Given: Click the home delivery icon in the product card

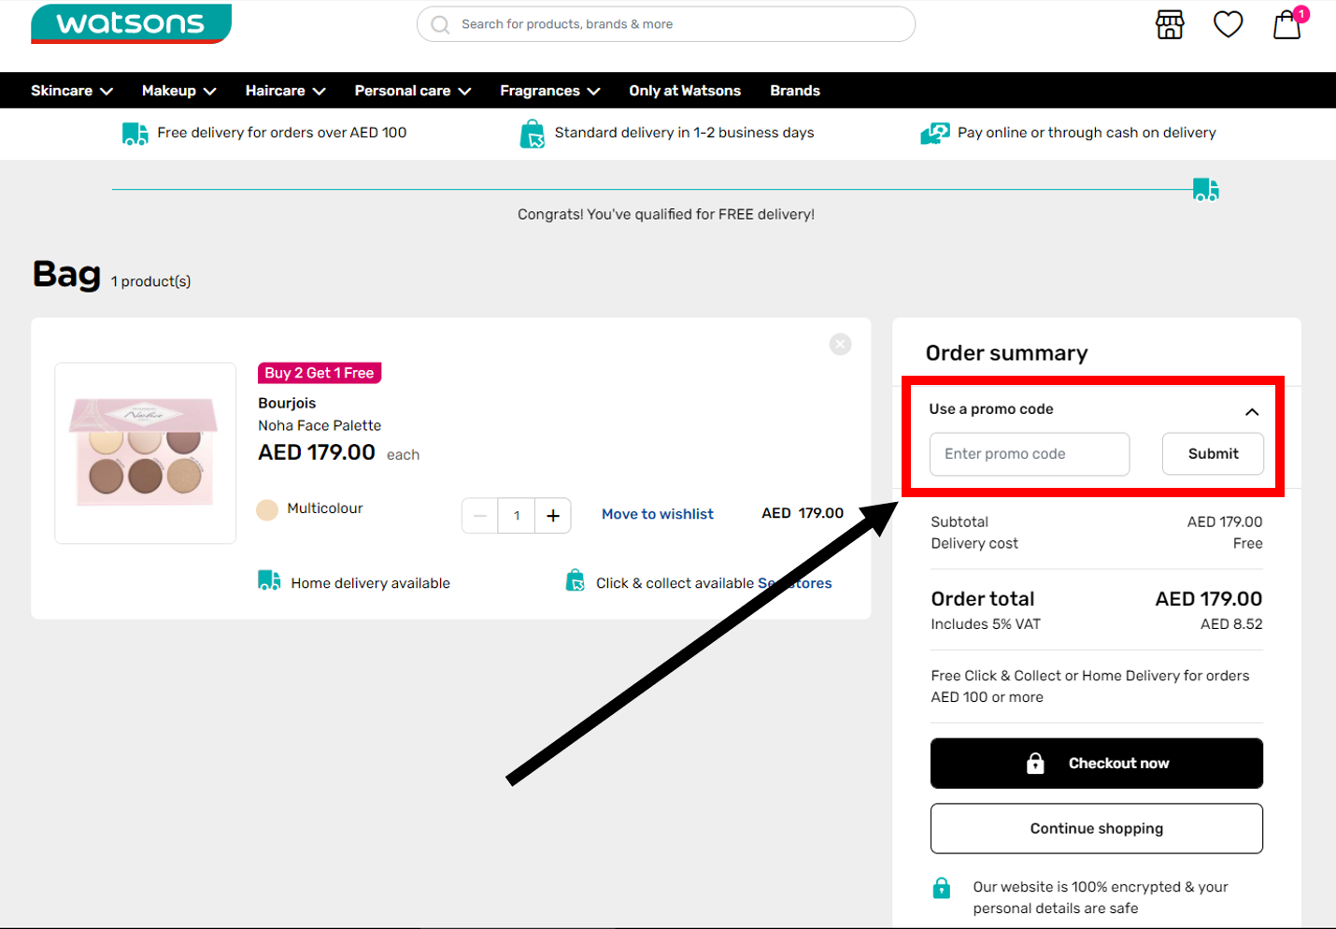Looking at the screenshot, I should tap(269, 580).
